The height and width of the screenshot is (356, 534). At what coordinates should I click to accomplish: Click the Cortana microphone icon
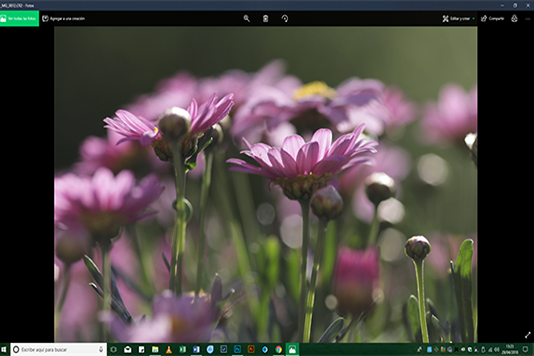coord(101,349)
